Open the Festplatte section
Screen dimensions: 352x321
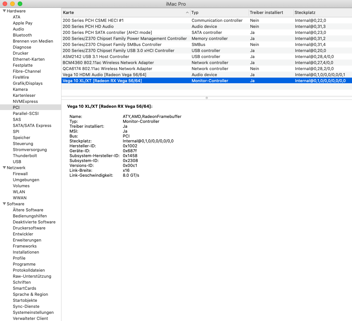[x=23, y=65]
